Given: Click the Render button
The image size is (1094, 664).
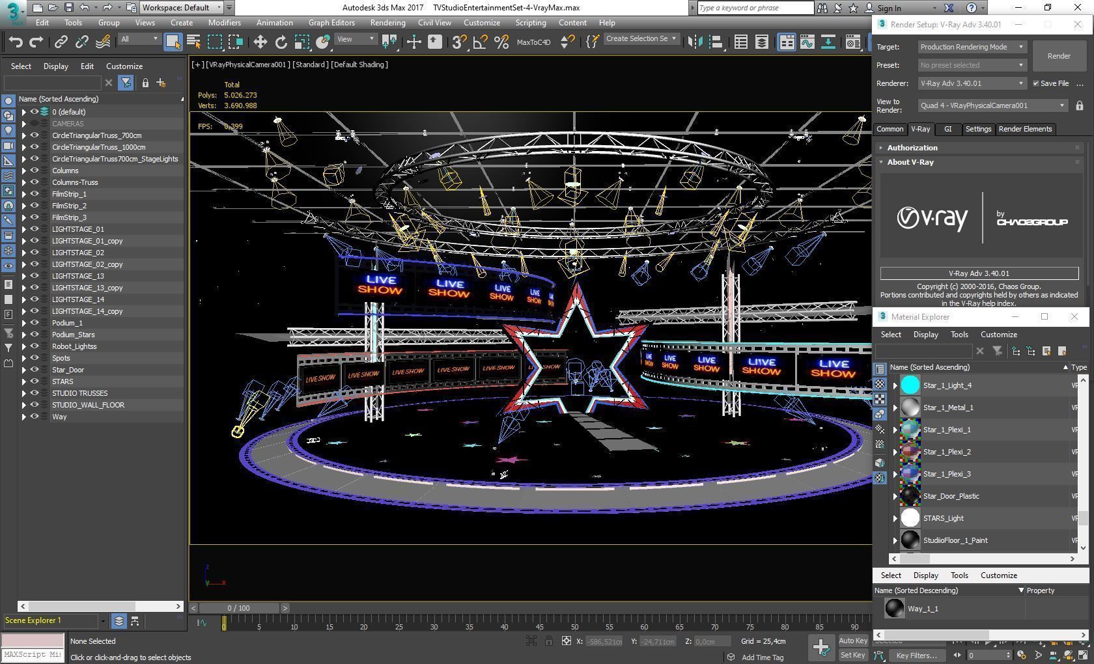Looking at the screenshot, I should coord(1059,56).
